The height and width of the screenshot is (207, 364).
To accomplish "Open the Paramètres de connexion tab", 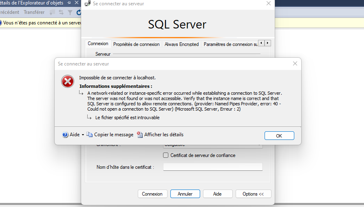I will pyautogui.click(x=230, y=44).
